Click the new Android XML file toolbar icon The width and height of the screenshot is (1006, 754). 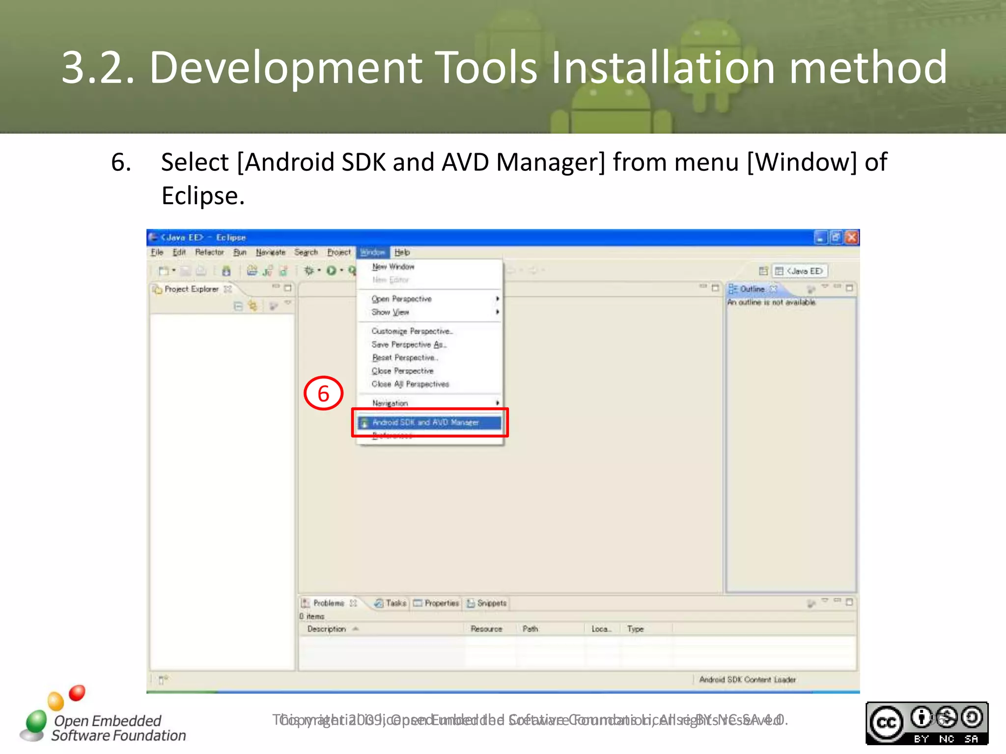coord(283,270)
